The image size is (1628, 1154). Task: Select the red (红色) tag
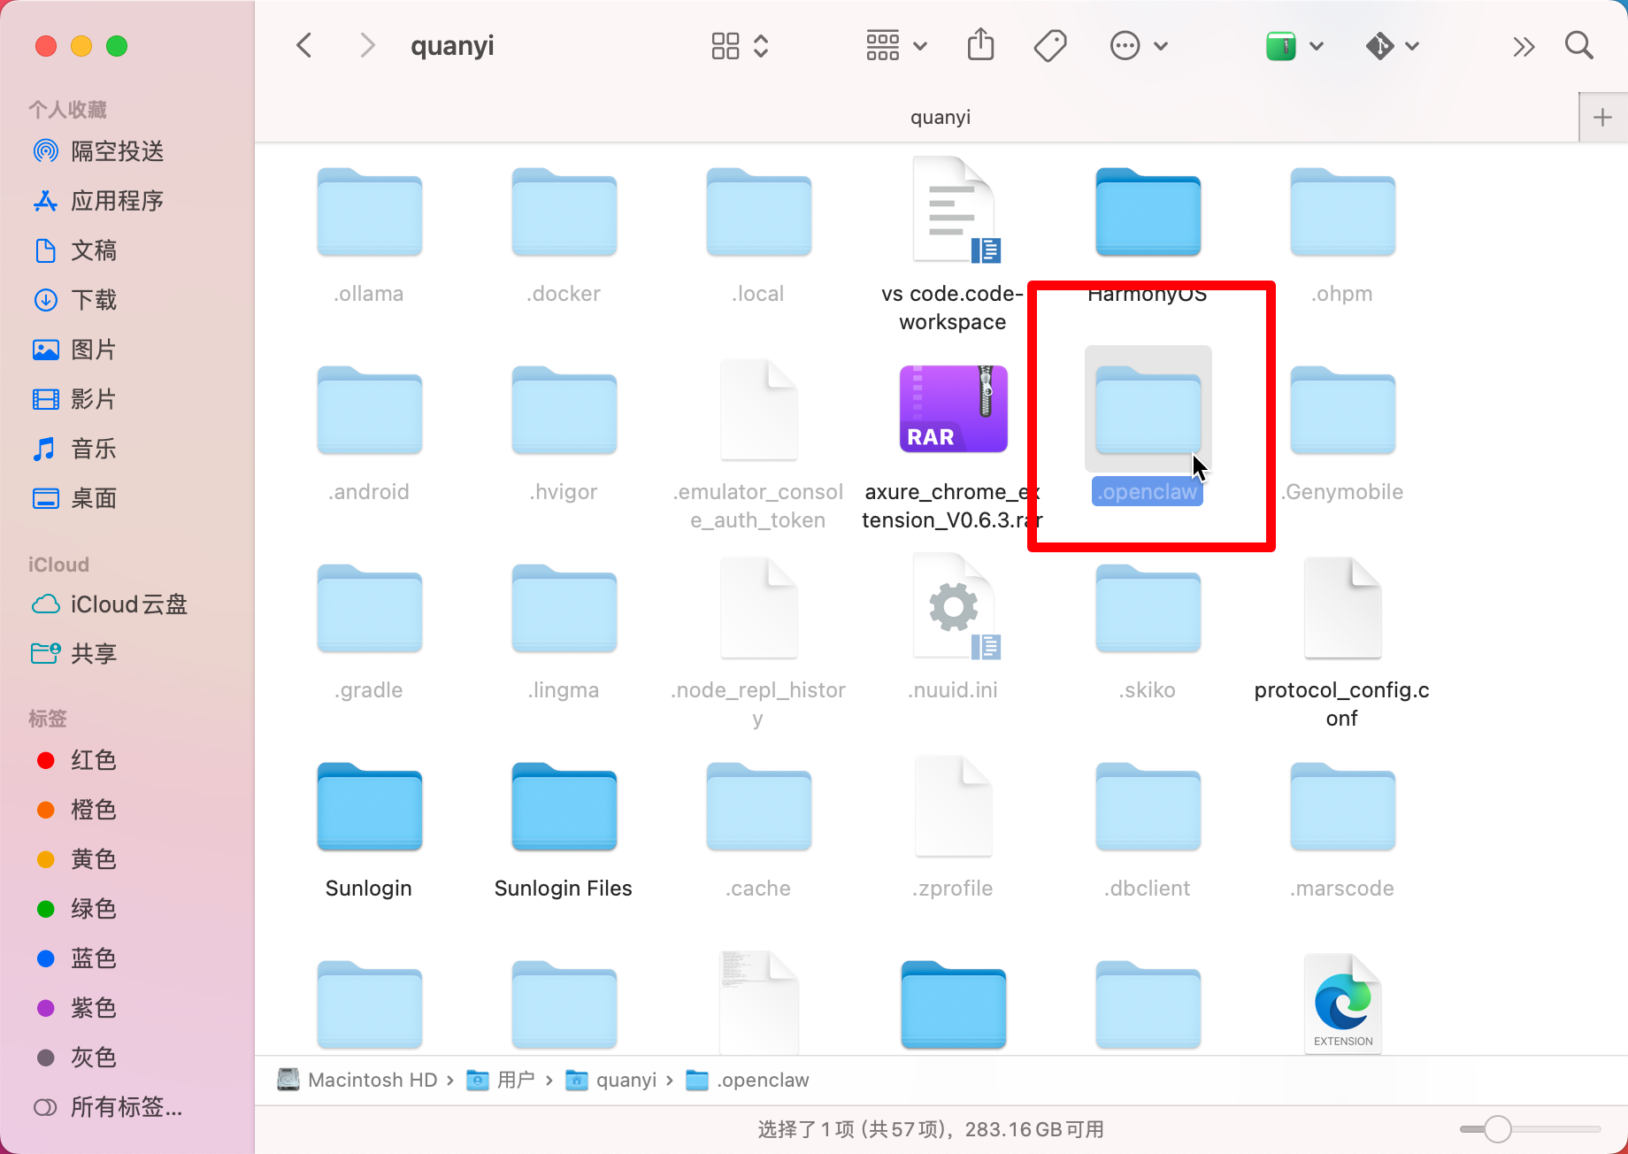click(x=93, y=760)
